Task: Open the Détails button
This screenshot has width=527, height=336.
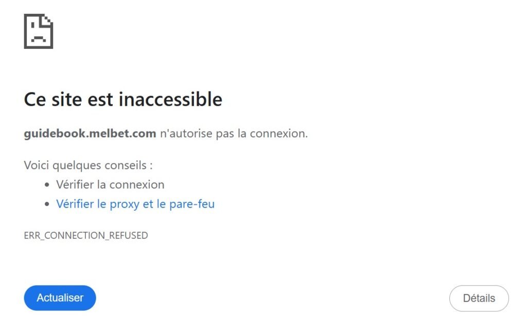Action: (x=479, y=298)
